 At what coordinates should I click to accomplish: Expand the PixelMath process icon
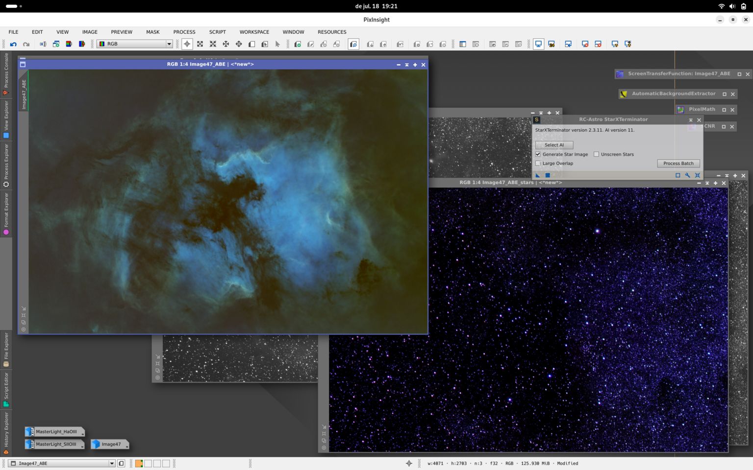pos(724,110)
